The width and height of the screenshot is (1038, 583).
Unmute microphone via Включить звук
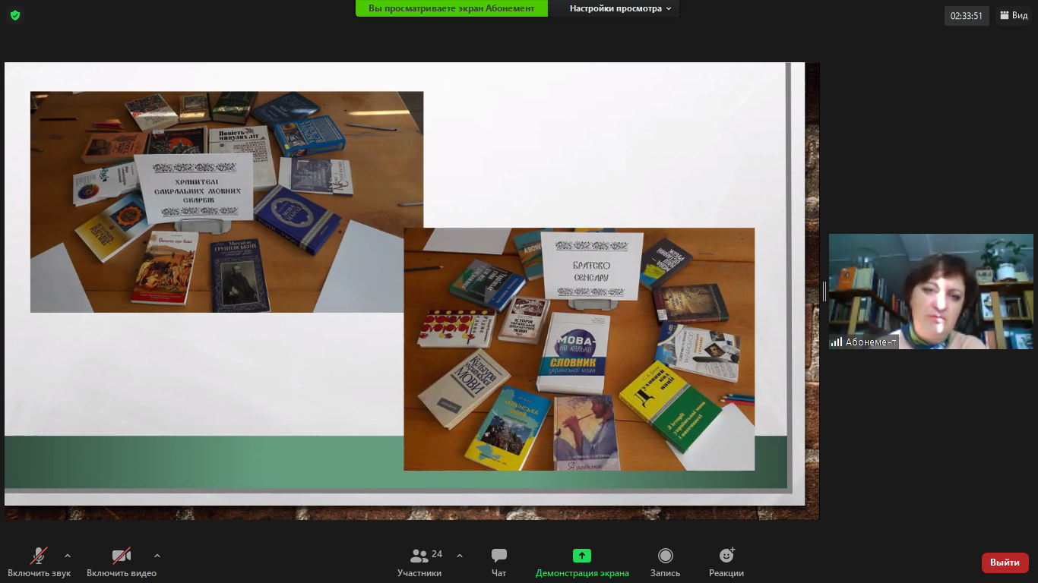(40, 562)
